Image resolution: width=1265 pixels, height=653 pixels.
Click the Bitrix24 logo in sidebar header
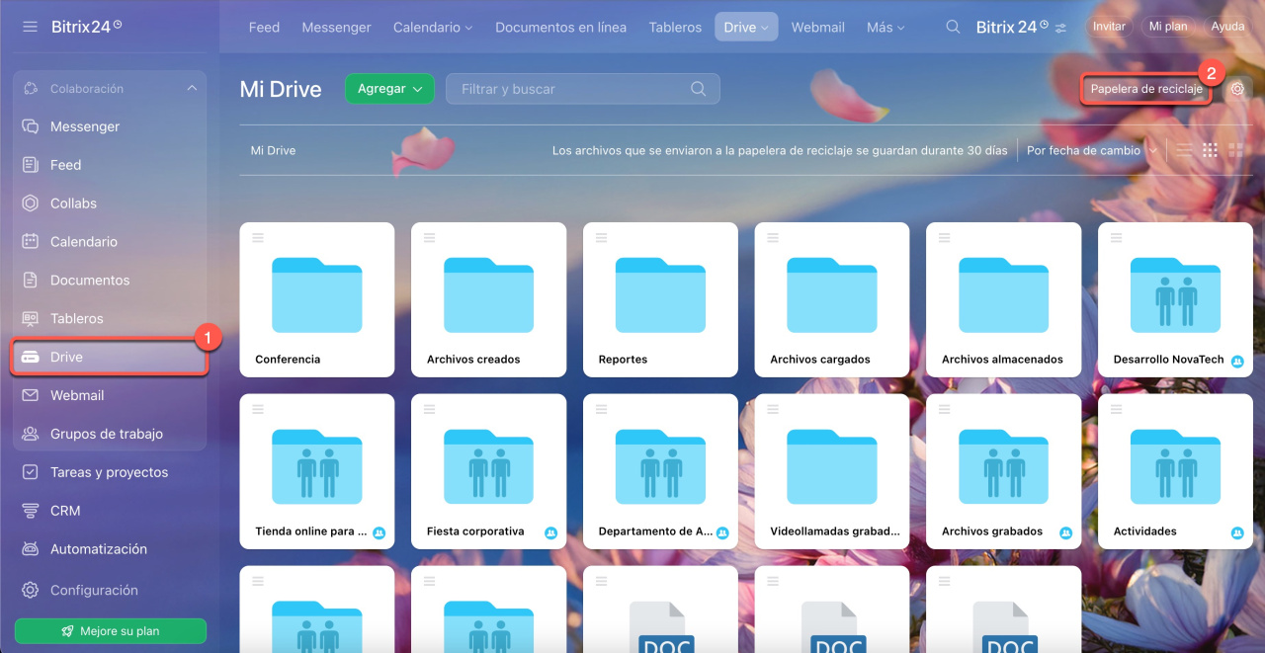(87, 27)
